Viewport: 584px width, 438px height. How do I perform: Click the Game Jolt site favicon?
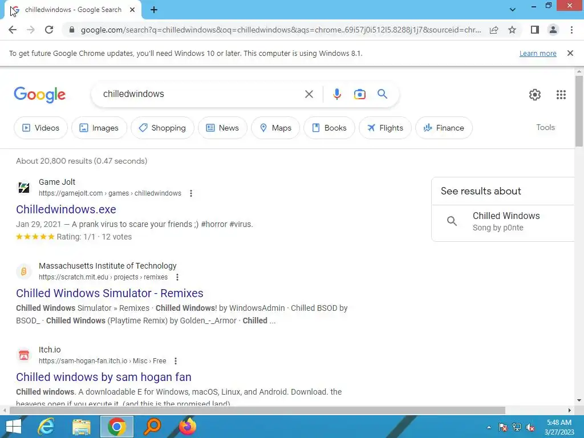24,187
